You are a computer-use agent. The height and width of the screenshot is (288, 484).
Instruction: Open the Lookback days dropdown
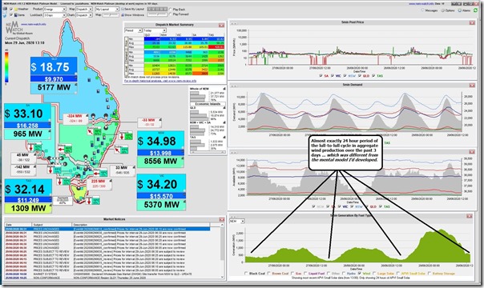click(x=55, y=15)
